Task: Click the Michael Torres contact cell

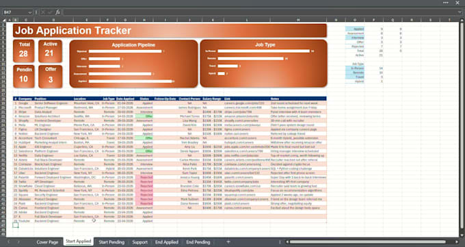Action: [x=189, y=116]
